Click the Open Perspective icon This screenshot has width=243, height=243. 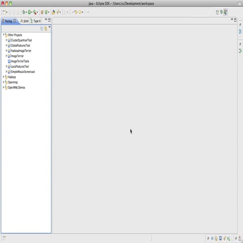pos(217,12)
